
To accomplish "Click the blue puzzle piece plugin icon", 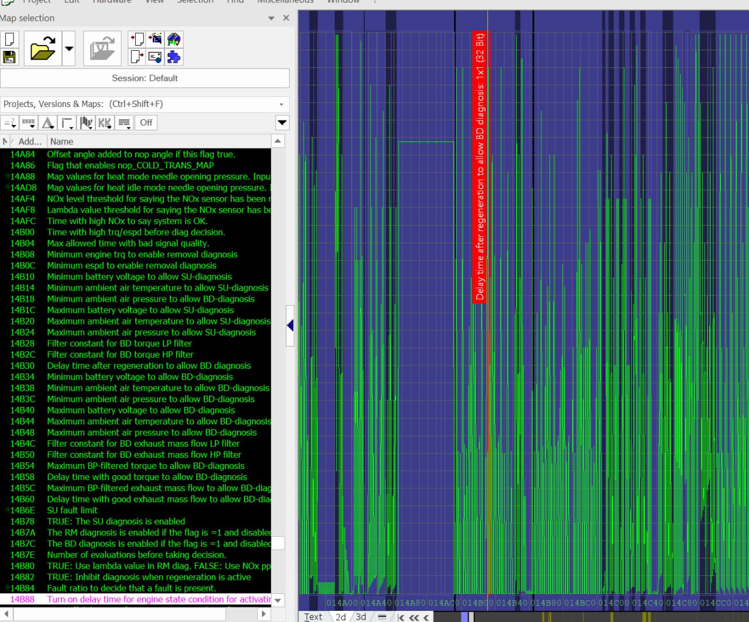I will click(174, 57).
